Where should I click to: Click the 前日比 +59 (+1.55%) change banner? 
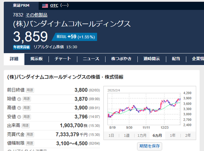click(74, 37)
